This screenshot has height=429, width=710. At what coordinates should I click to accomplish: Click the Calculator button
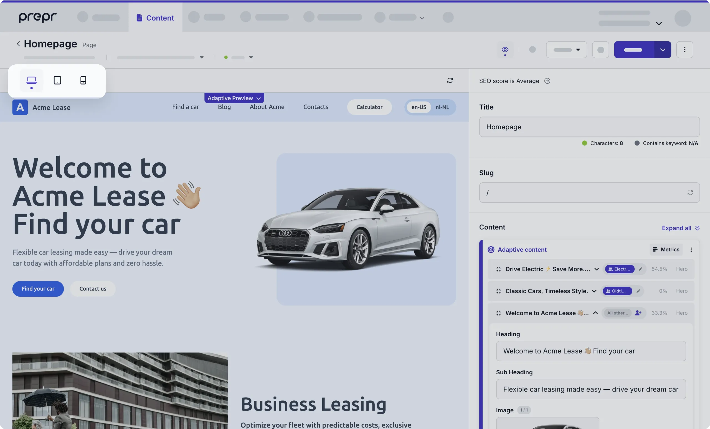369,107
